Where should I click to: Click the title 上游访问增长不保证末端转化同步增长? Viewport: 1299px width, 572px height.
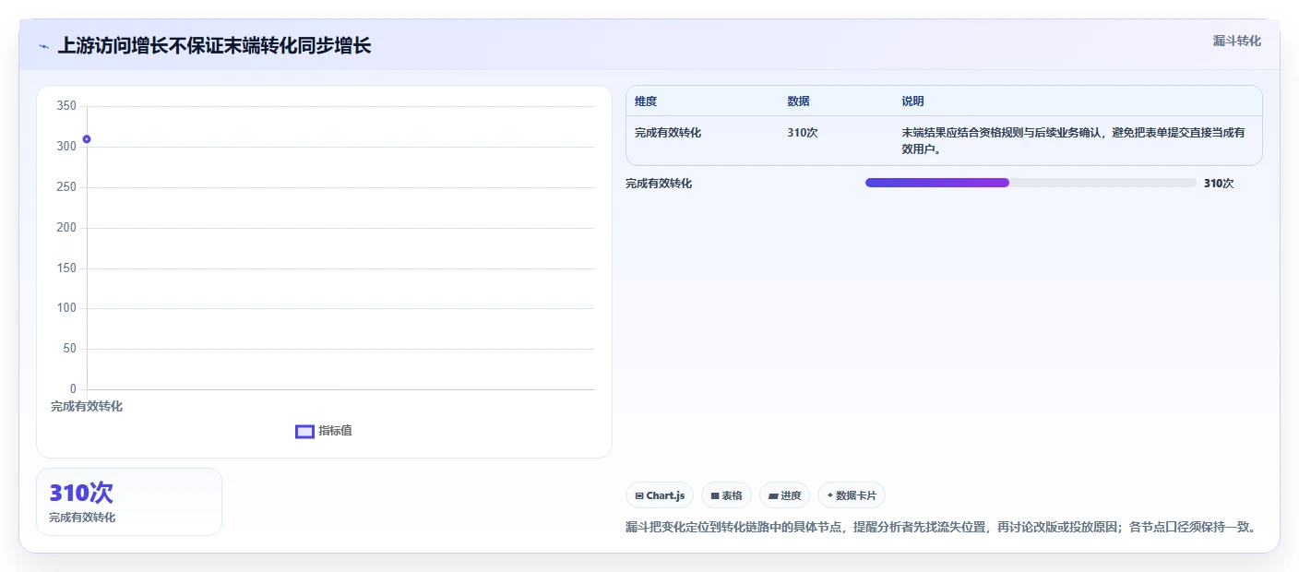coord(214,46)
